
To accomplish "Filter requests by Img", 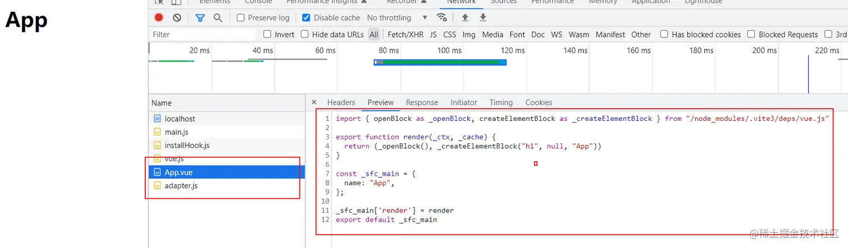I will [469, 34].
